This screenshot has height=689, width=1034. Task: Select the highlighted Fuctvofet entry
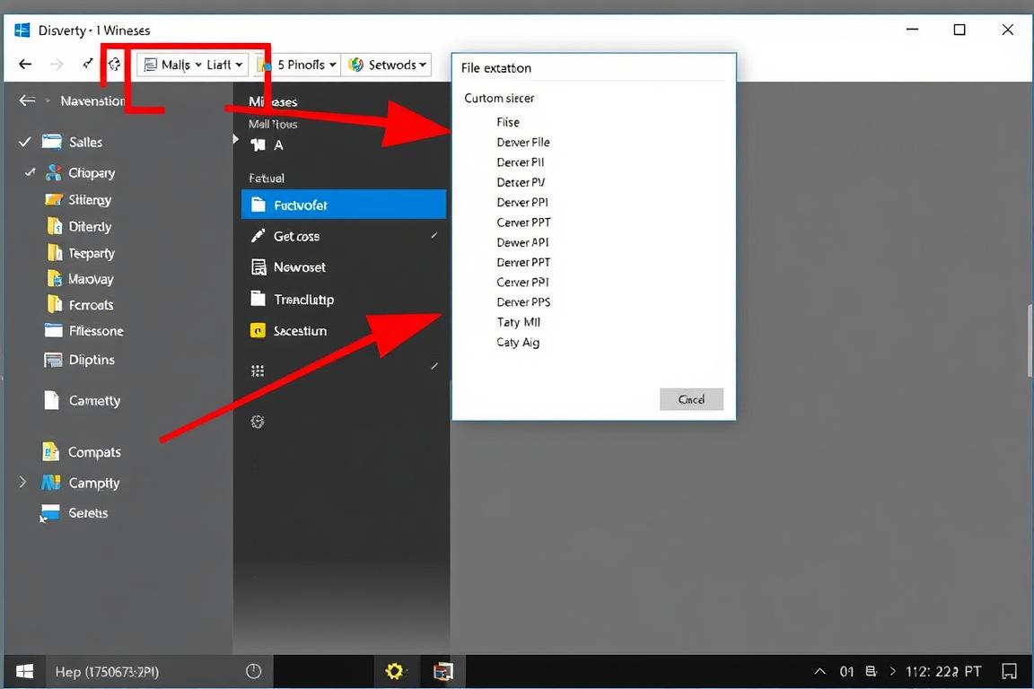tap(343, 205)
